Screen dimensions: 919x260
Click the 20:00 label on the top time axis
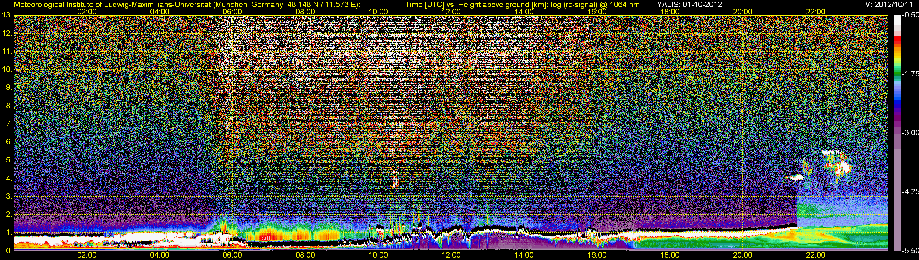coord(743,12)
